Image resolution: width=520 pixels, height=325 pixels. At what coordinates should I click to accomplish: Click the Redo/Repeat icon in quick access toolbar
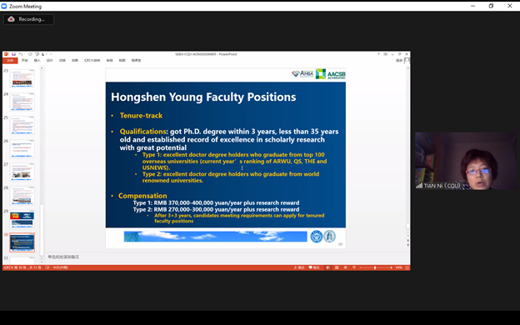click(x=30, y=54)
